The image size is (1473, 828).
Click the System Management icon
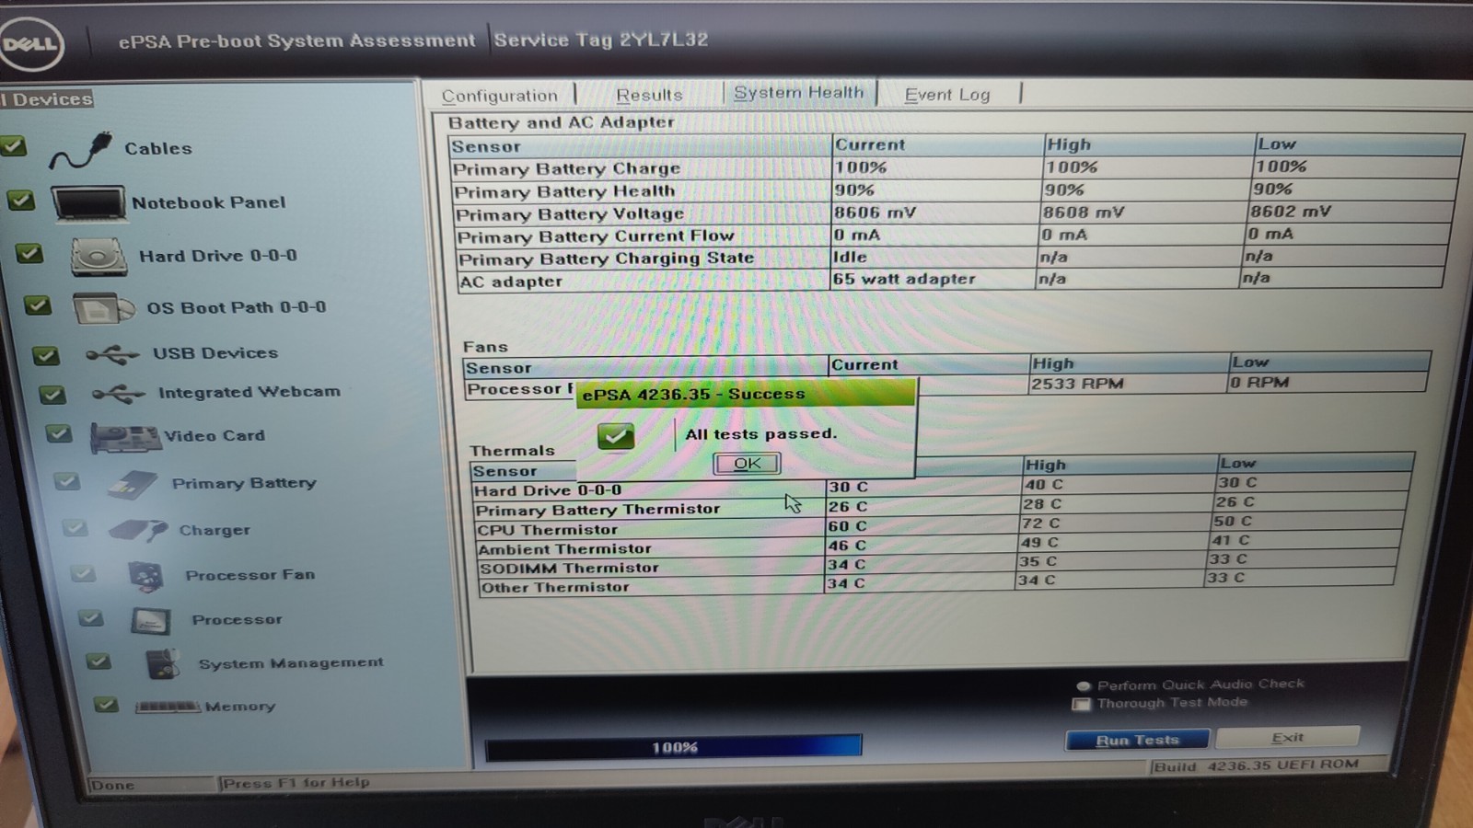pyautogui.click(x=162, y=664)
